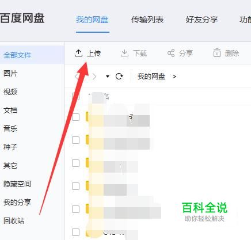Click the 下载 button label

140,53
